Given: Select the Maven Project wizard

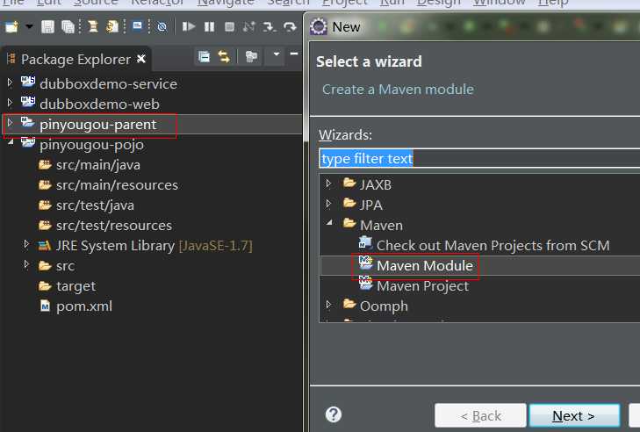Looking at the screenshot, I should coord(423,286).
